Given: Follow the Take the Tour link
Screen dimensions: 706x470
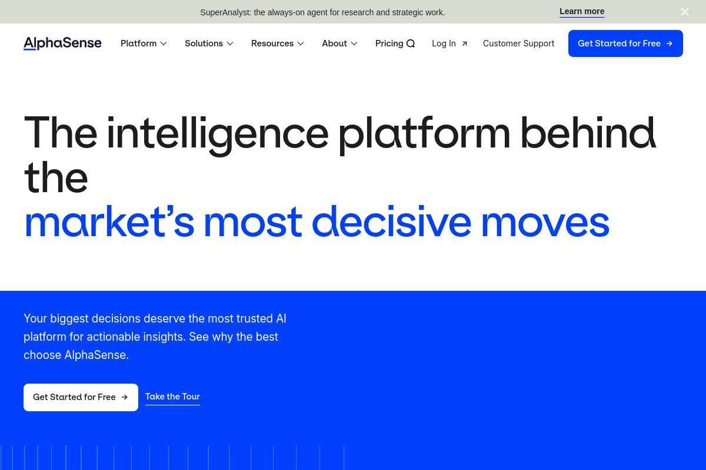Looking at the screenshot, I should point(172,397).
